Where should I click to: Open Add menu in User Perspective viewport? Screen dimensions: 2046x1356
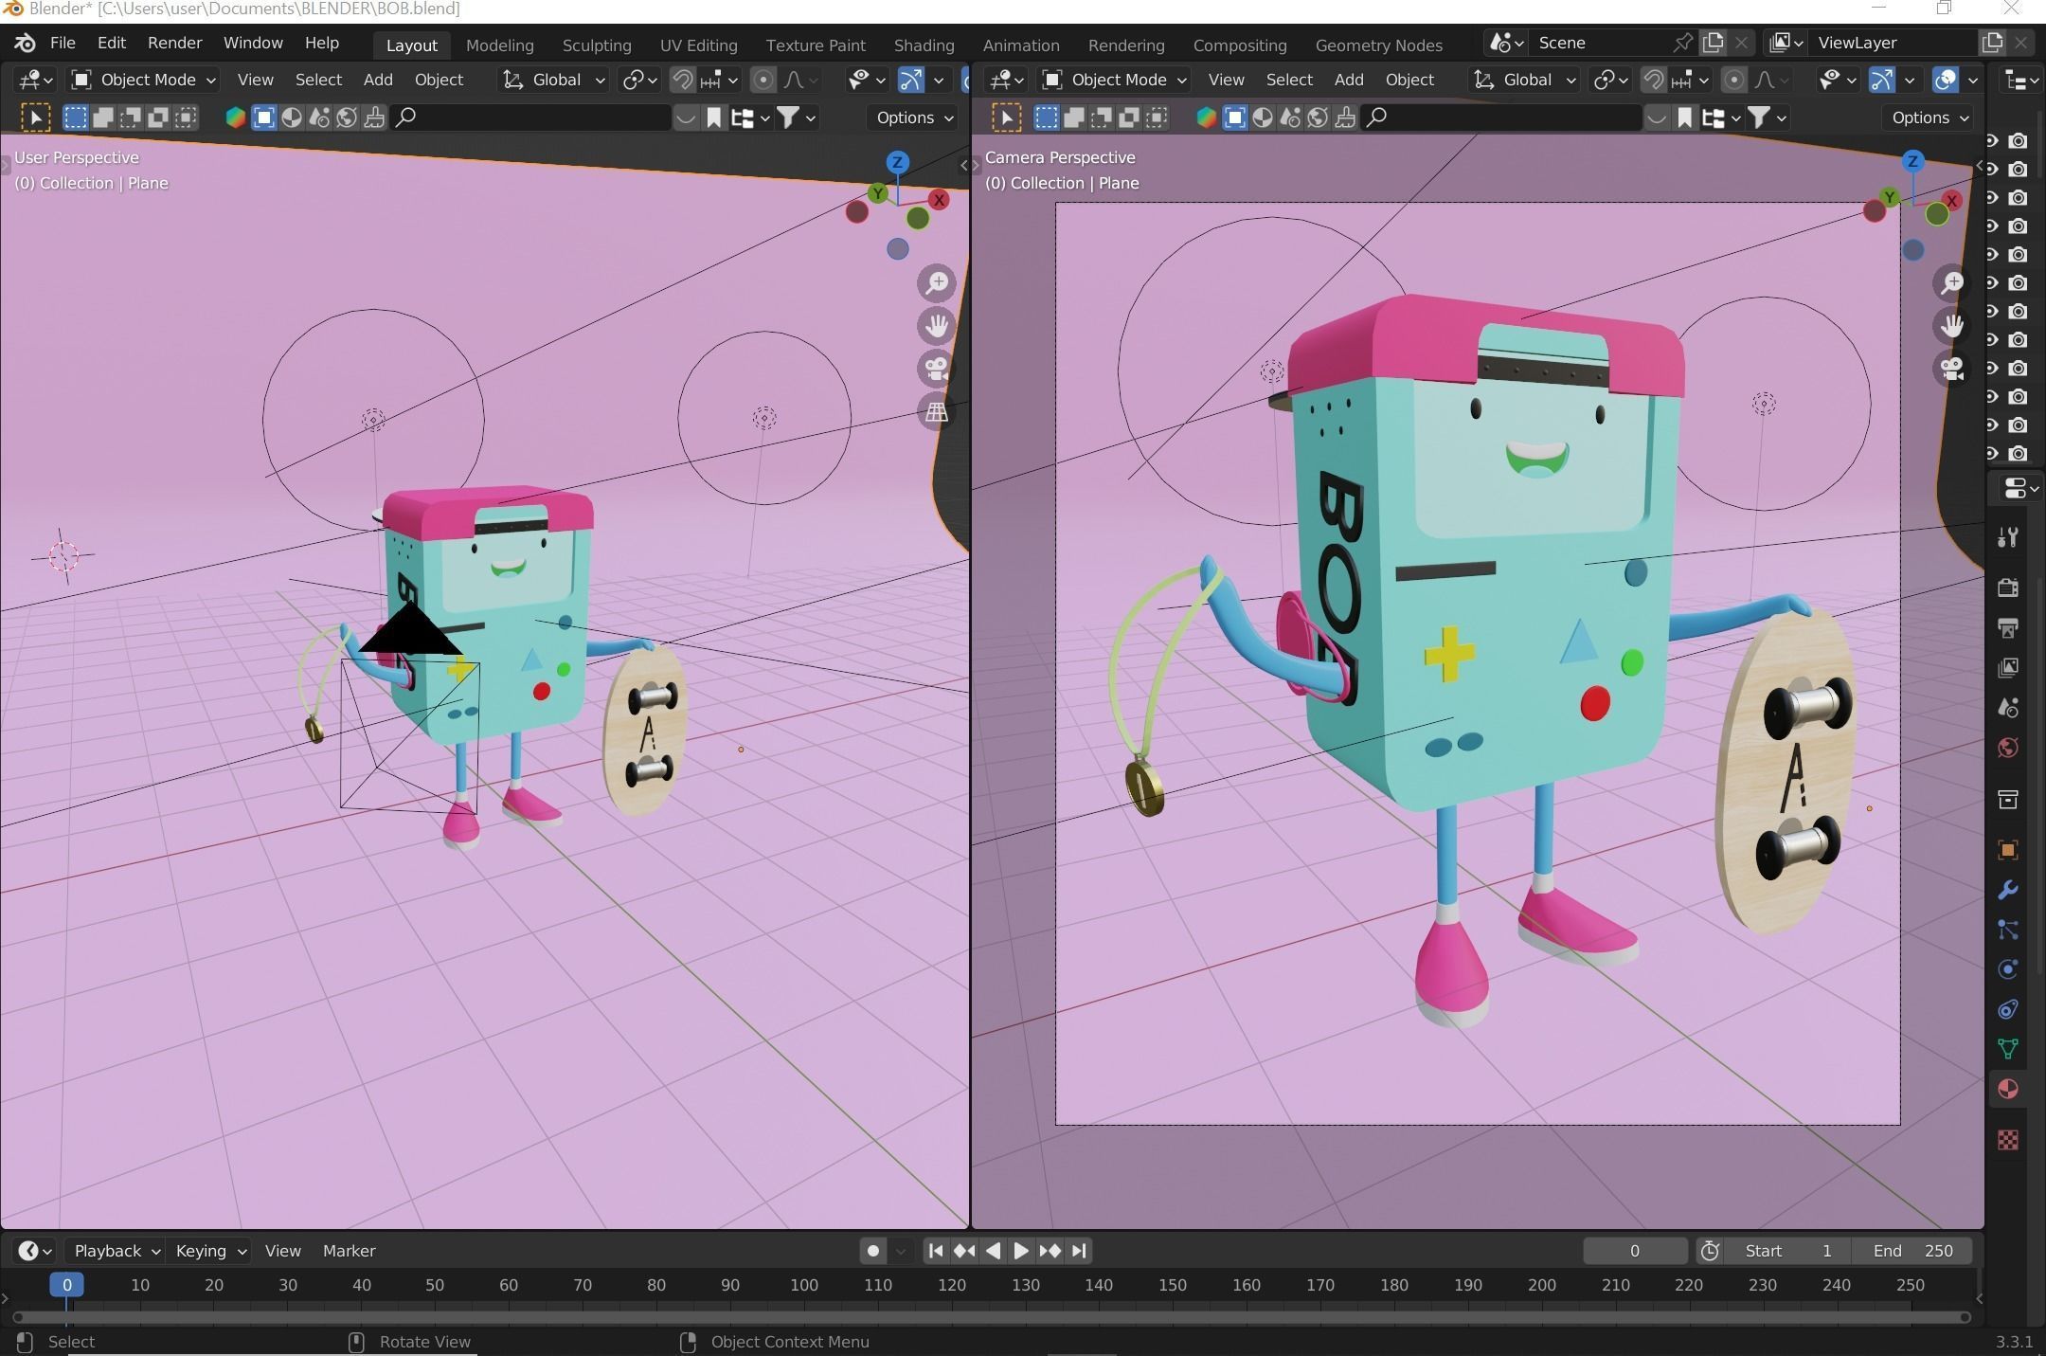[x=377, y=80]
